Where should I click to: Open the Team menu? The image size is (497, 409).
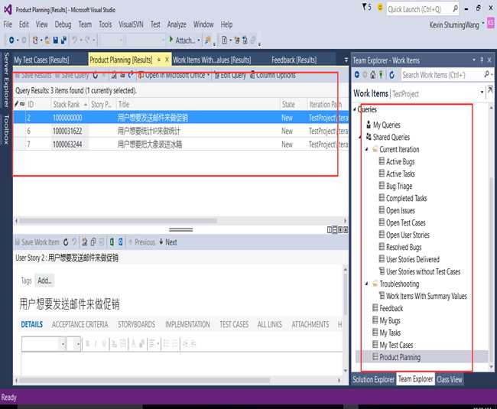(x=85, y=24)
